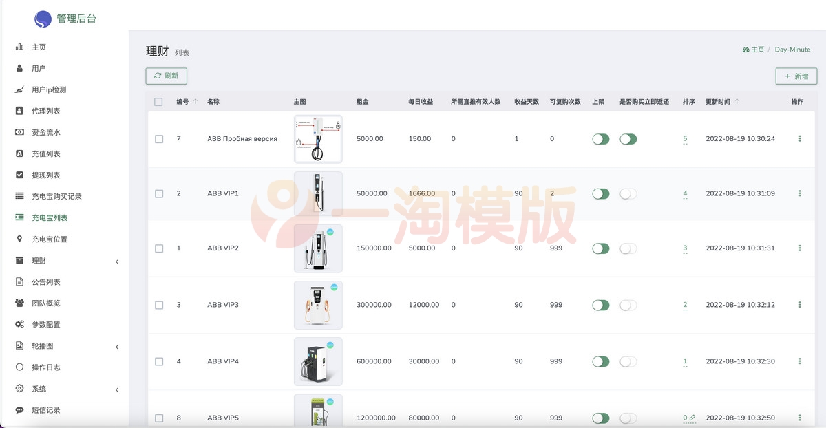The width and height of the screenshot is (826, 428).
Task: Click sort order value 5 link
Action: [685, 139]
